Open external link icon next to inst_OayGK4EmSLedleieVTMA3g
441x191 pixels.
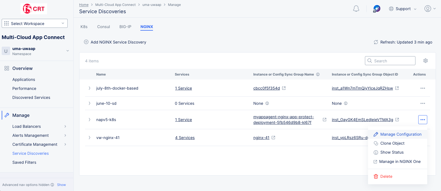click(397, 120)
